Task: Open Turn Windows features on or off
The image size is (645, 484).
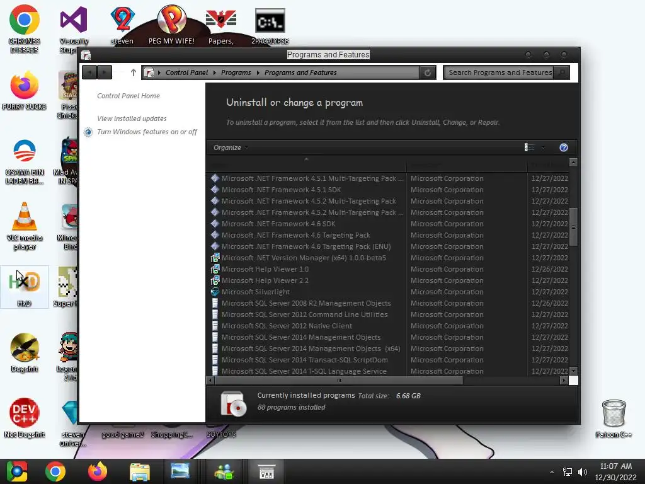Action: 147,132
